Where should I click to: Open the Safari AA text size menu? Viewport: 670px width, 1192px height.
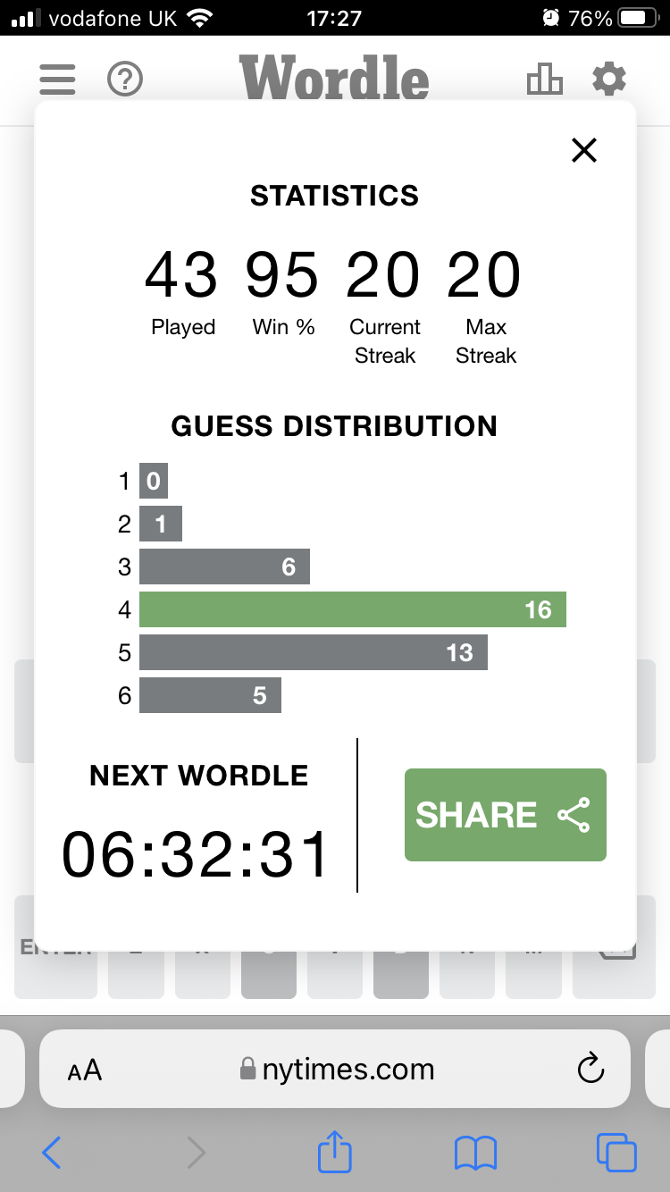(85, 1070)
